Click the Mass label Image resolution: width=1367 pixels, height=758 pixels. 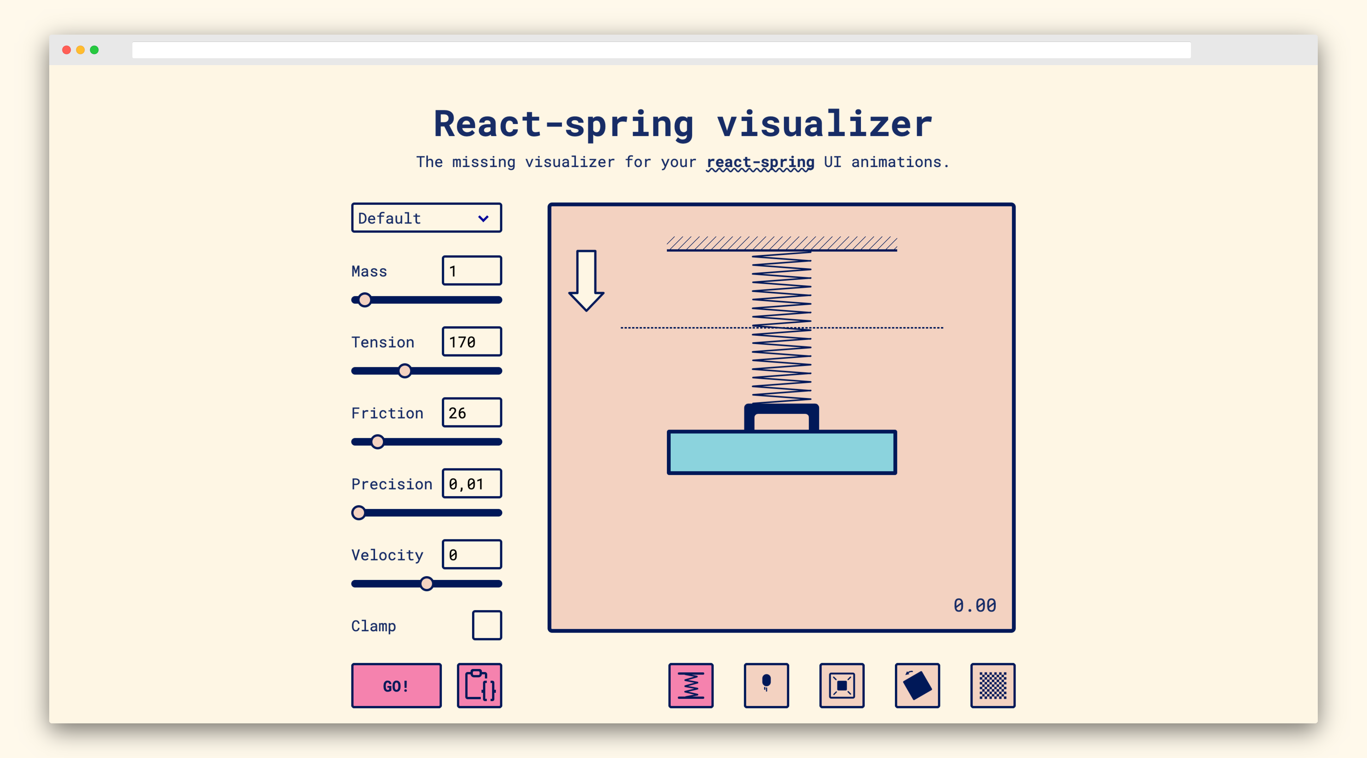369,272
